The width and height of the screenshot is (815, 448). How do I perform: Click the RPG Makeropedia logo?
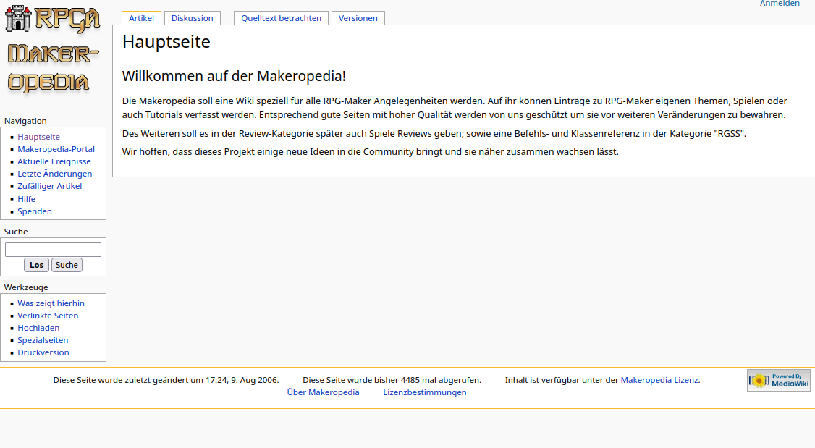52,51
